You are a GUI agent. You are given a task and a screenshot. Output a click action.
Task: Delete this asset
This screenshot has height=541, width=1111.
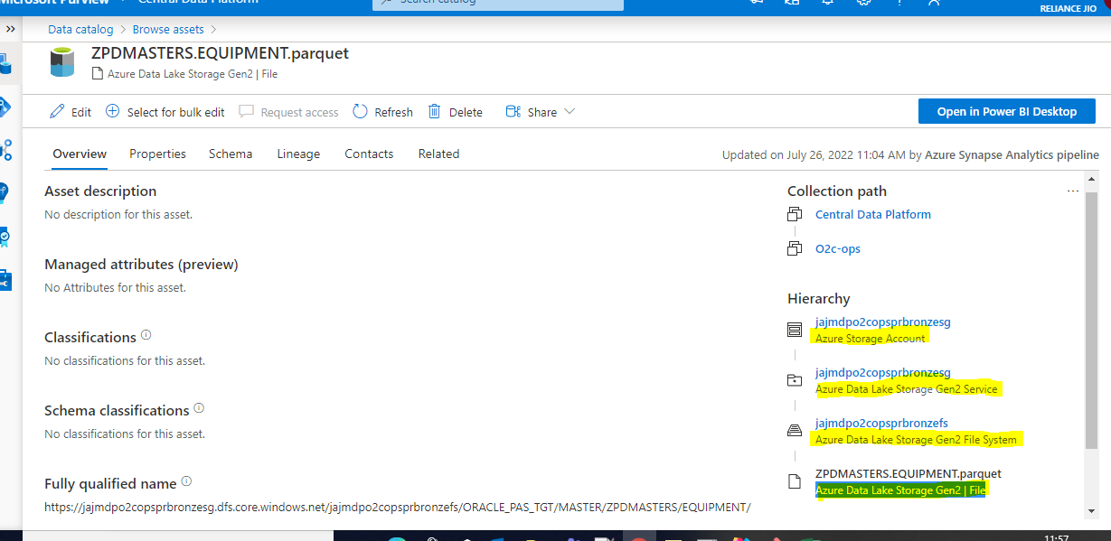[x=455, y=112]
